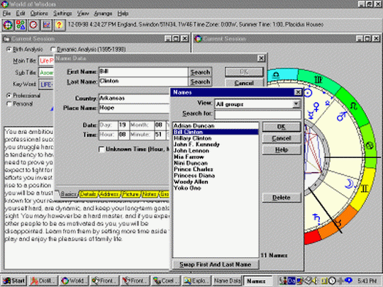Viewport: 383px width, 287px height.
Task: Select the Birth Analysis radio button
Action: point(9,50)
